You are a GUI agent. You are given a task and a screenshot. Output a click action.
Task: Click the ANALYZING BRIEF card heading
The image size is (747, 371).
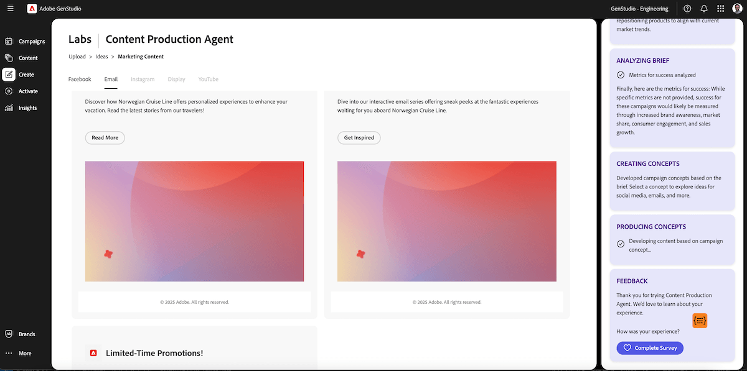(643, 61)
